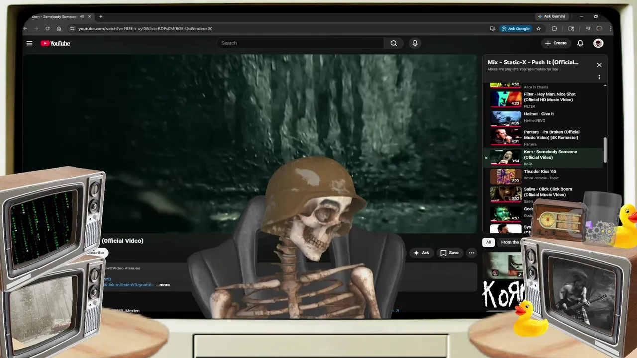Click the playlist panel scrollbar
The width and height of the screenshot is (637, 358).
point(605,150)
